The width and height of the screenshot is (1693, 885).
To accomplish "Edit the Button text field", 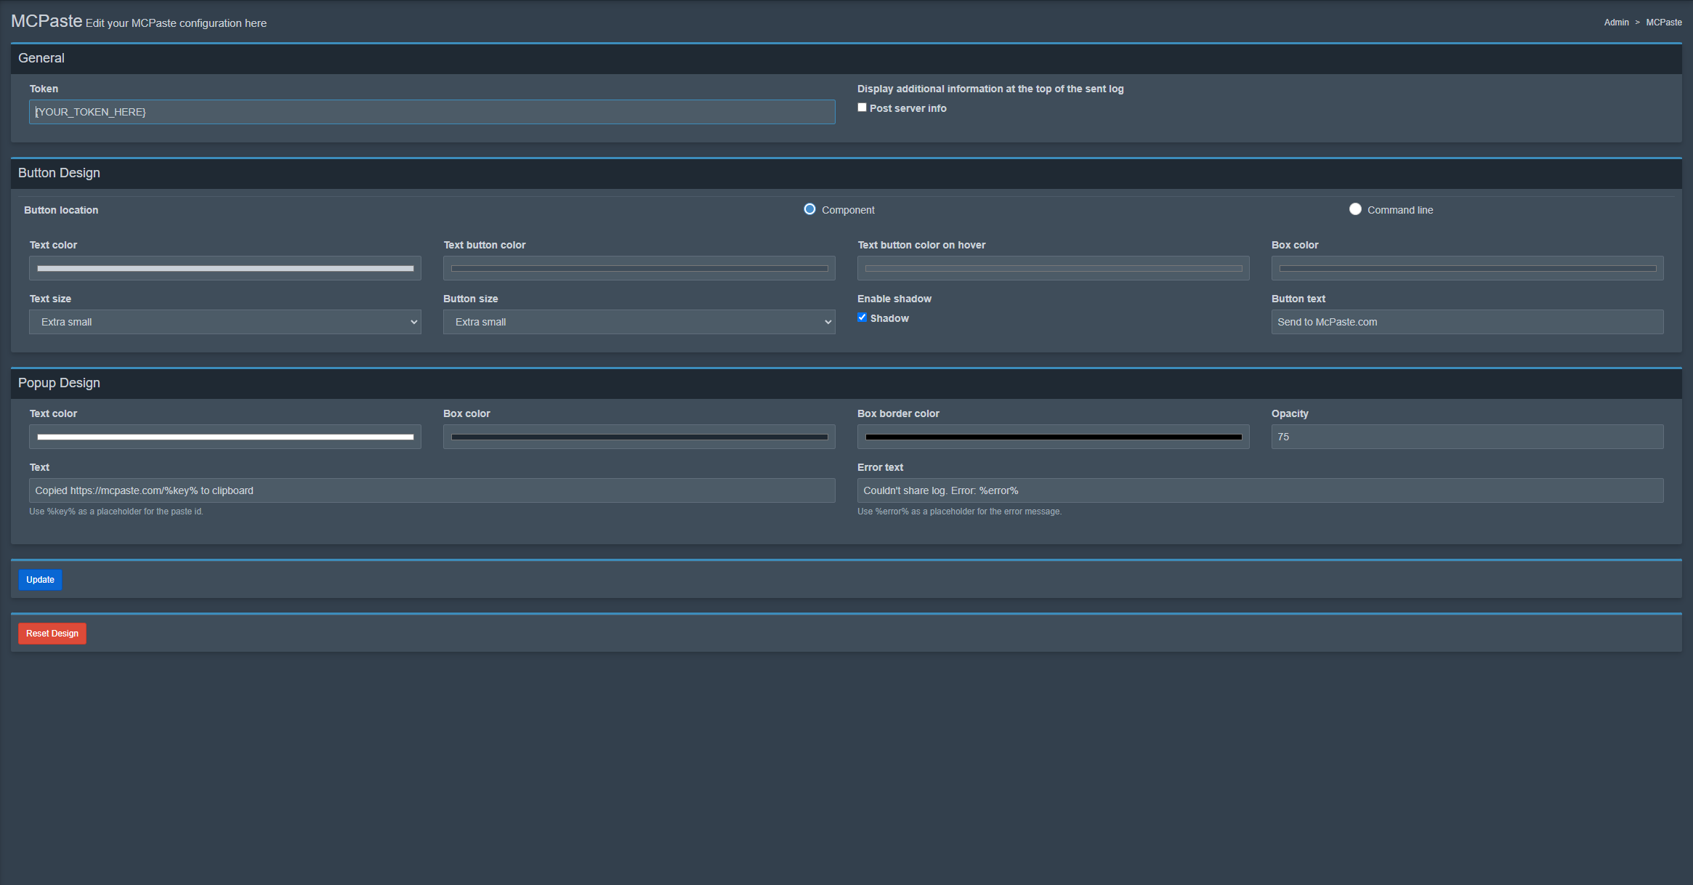I will pyautogui.click(x=1466, y=321).
